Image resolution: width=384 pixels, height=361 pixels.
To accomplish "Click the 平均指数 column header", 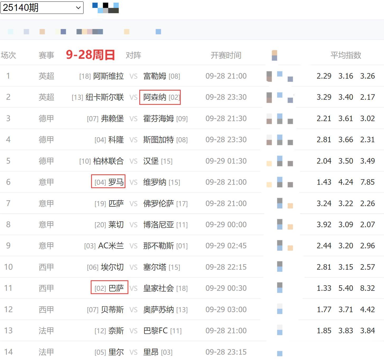I will pyautogui.click(x=346, y=55).
